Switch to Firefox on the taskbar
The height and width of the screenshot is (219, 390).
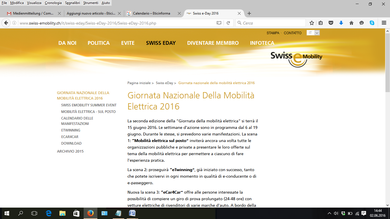[90, 213]
